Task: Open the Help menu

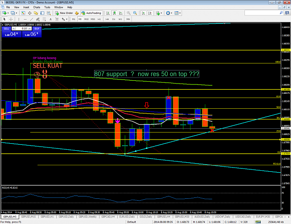Action: [70, 7]
